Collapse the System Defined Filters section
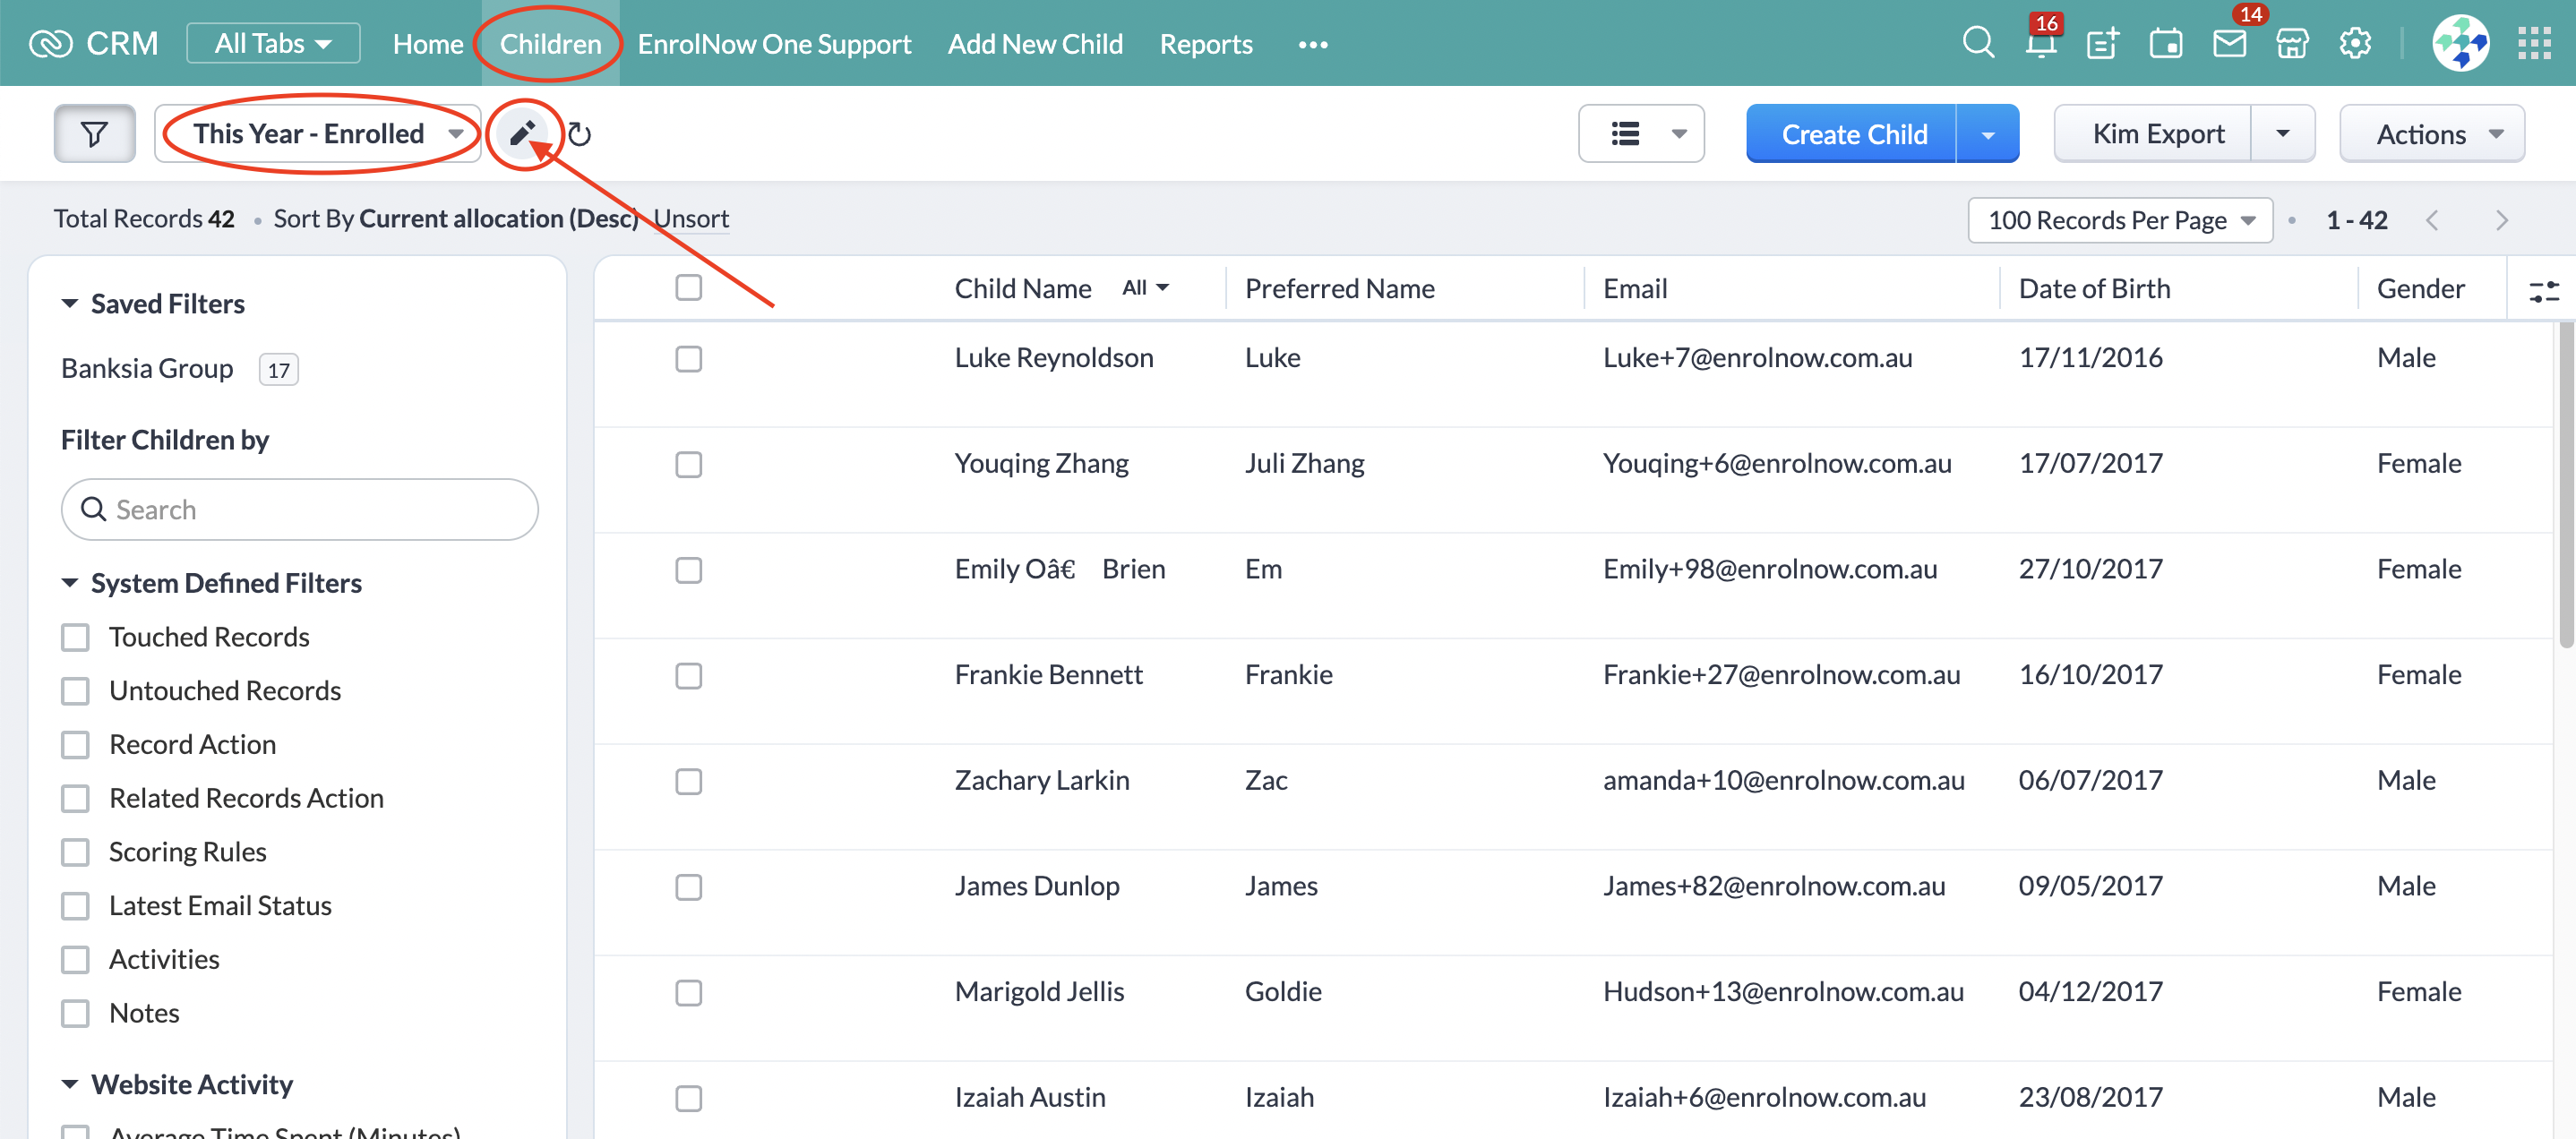This screenshot has height=1139, width=2576. 70,583
